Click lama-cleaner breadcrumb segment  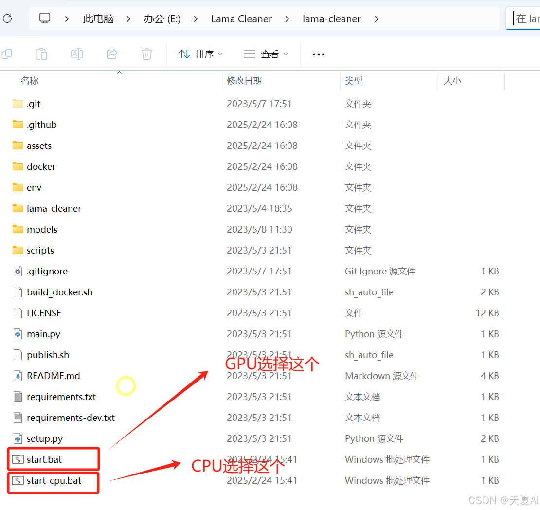tap(332, 19)
